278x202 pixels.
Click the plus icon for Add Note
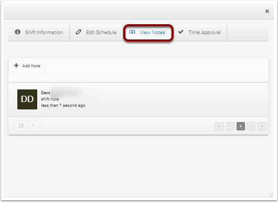point(16,65)
